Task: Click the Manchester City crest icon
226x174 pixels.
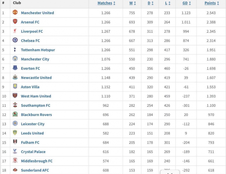Action: point(15,59)
